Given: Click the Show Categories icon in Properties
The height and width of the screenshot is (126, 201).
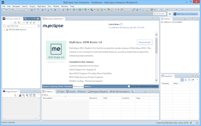Looking at the screenshot, I should click(182, 80).
